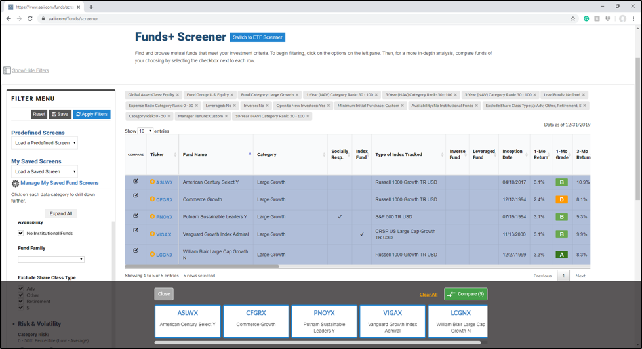
Task: Remove the 5-Year (NAV) Category Rank filter
Action: click(534, 95)
